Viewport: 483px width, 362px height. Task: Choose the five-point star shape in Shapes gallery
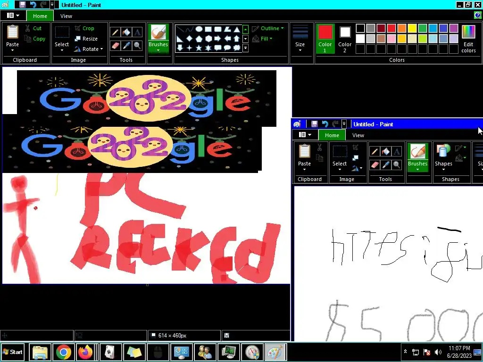point(199,48)
